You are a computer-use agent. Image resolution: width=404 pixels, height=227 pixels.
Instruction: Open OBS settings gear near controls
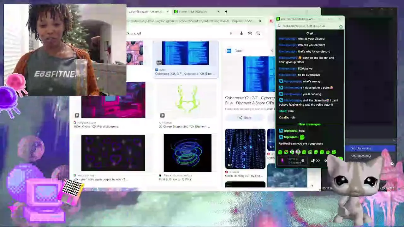(x=392, y=164)
